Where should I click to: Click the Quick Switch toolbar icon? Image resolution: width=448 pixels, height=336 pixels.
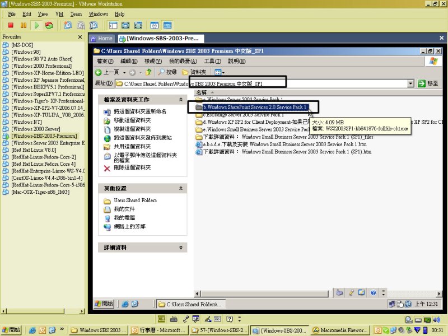[125, 25]
